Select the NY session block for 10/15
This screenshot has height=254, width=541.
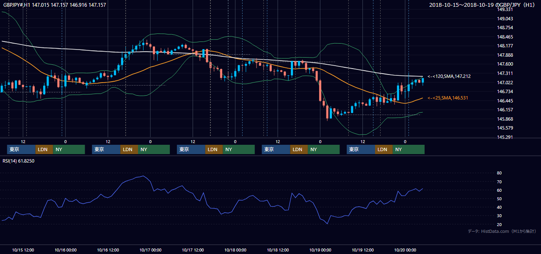[x=69, y=149]
